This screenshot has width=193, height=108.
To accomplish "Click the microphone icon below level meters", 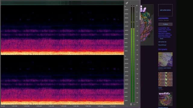I will [131, 104].
